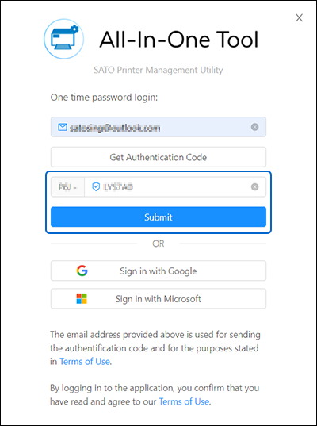Open Terms of Use link in last paragraph
Screen dimensions: 317x426
coord(184,401)
